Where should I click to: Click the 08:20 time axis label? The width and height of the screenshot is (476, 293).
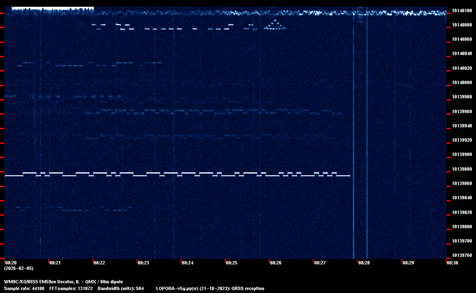click(x=11, y=263)
